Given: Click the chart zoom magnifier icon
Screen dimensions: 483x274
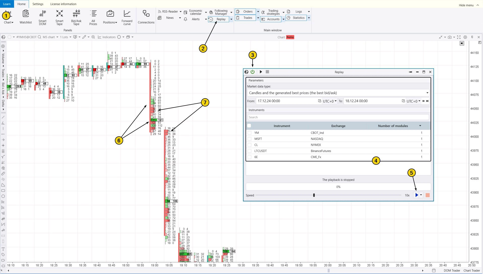Looking at the screenshot, I should tap(93, 37).
